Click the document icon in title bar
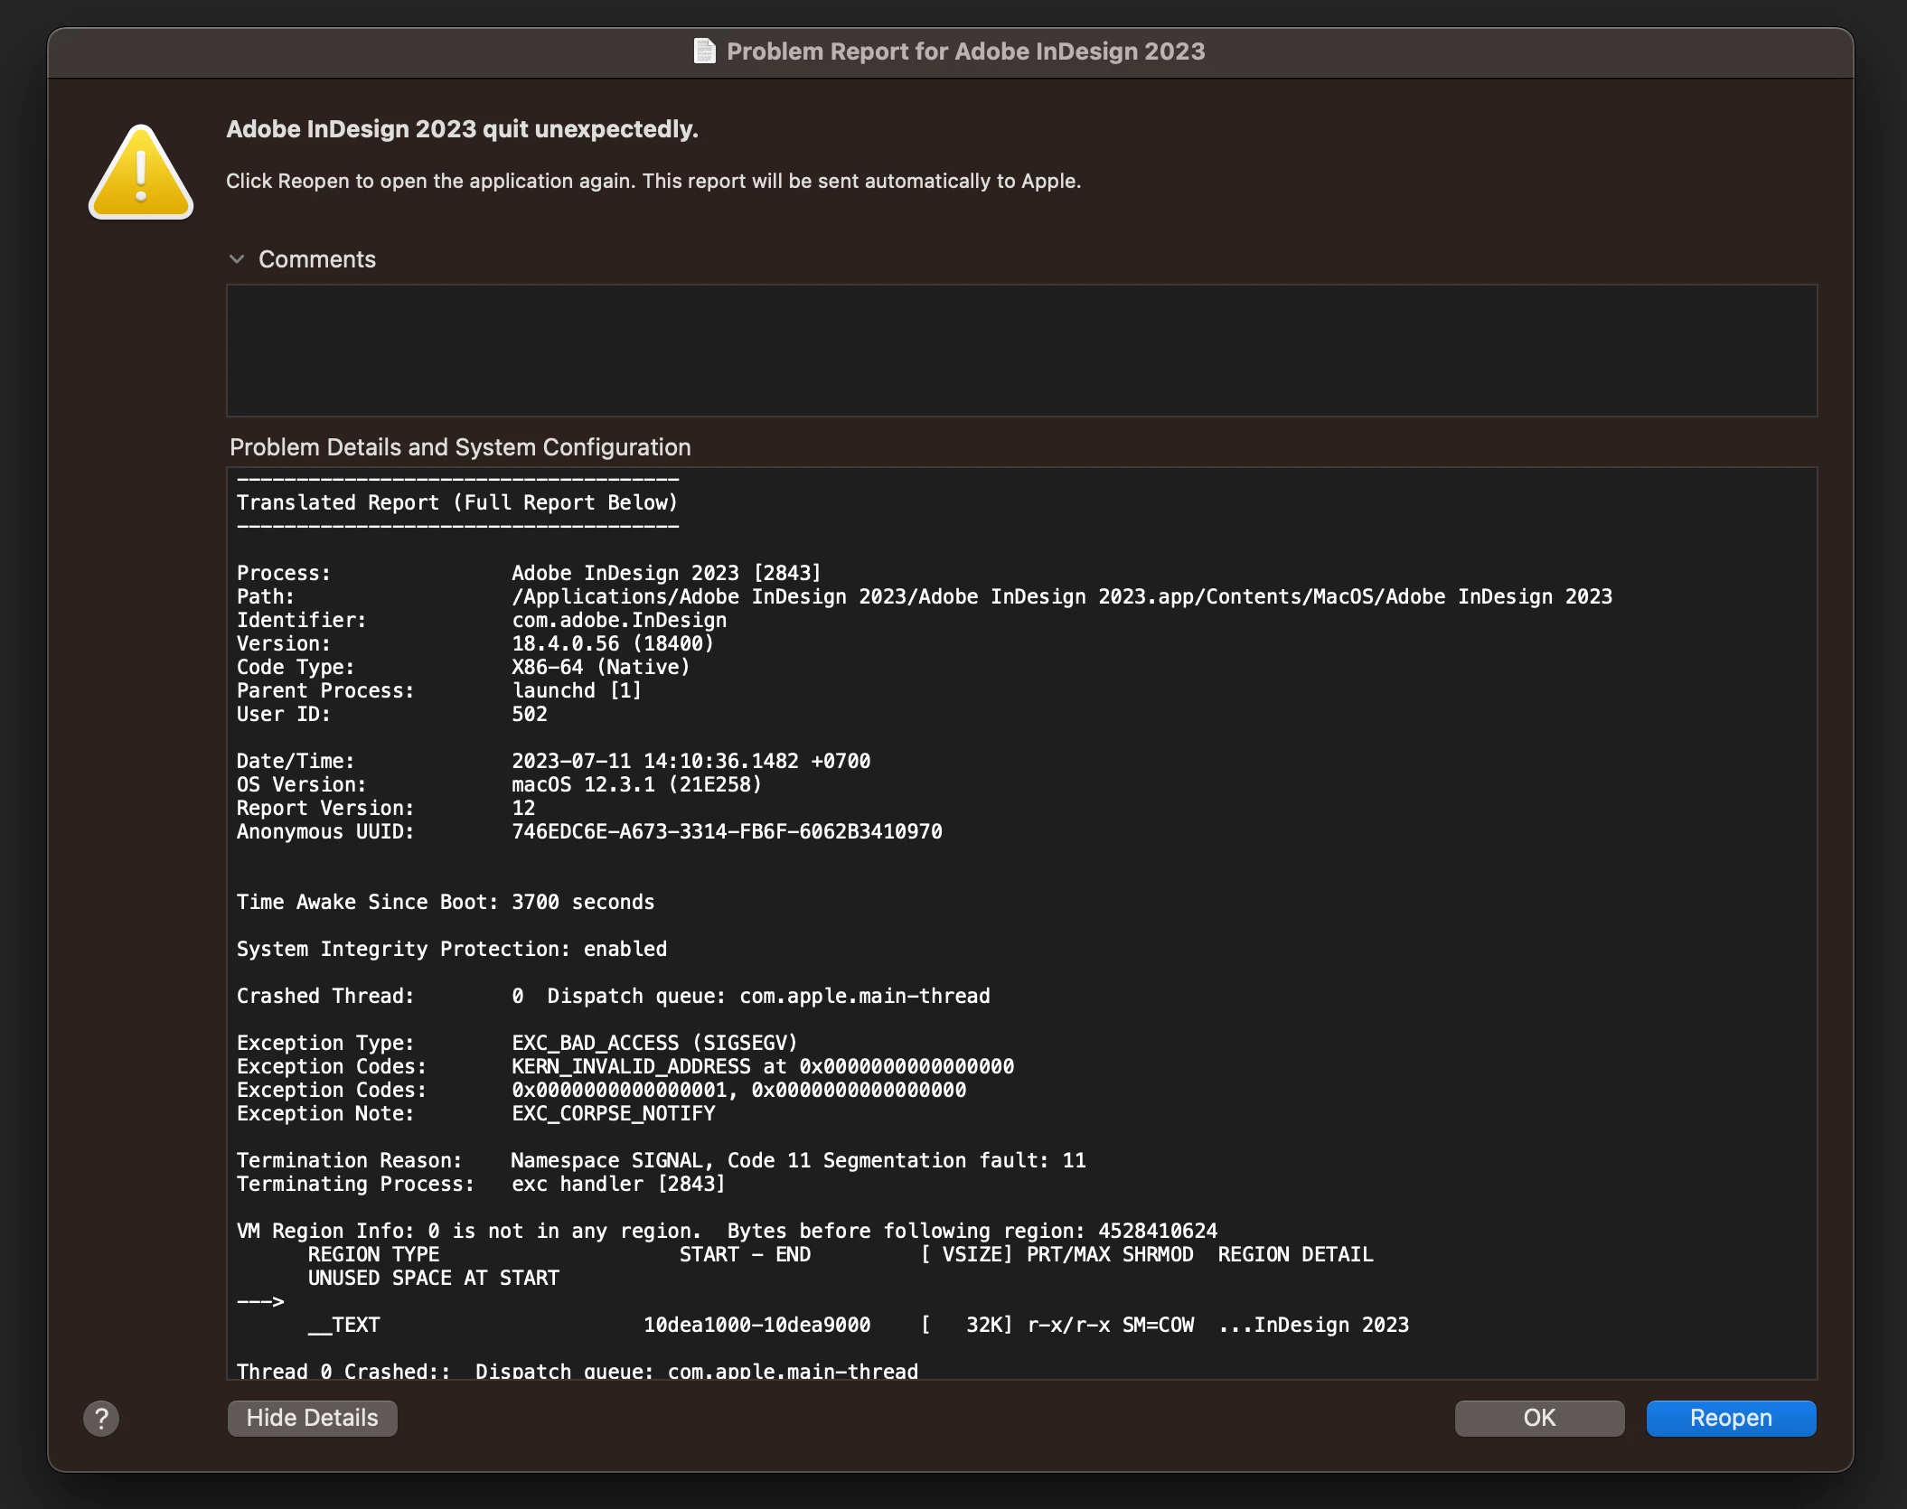This screenshot has height=1509, width=1907. (x=704, y=51)
